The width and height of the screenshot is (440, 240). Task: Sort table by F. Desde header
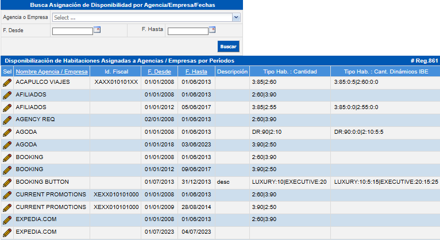(x=159, y=72)
